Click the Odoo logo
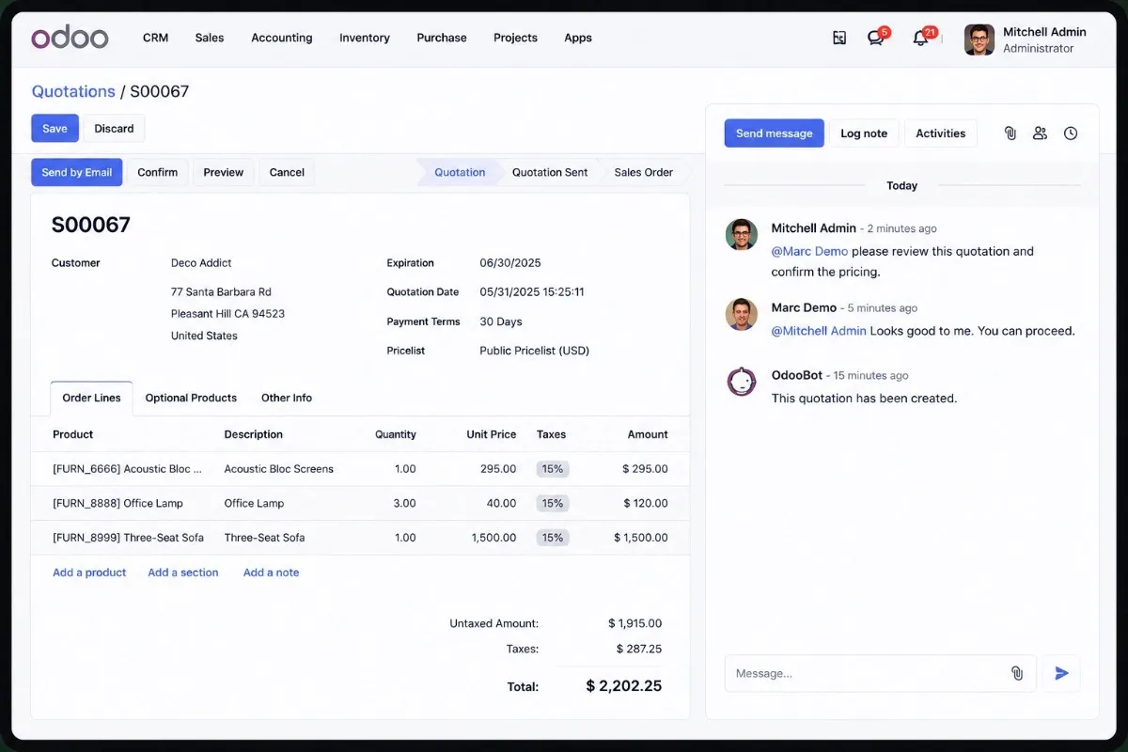This screenshot has height=752, width=1128. (x=70, y=38)
